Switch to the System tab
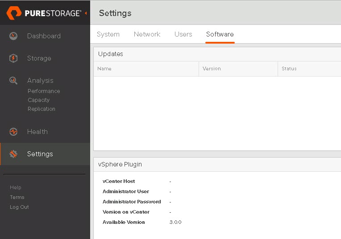The image size is (341, 239). coord(108,34)
